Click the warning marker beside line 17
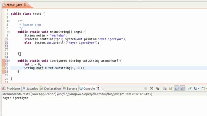 tap(4, 68)
